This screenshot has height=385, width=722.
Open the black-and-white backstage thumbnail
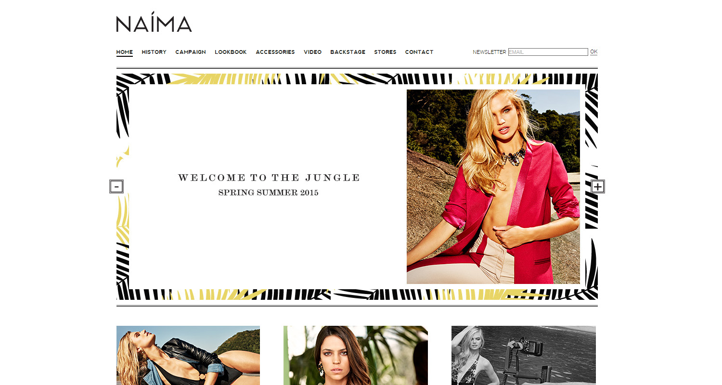pyautogui.click(x=524, y=355)
